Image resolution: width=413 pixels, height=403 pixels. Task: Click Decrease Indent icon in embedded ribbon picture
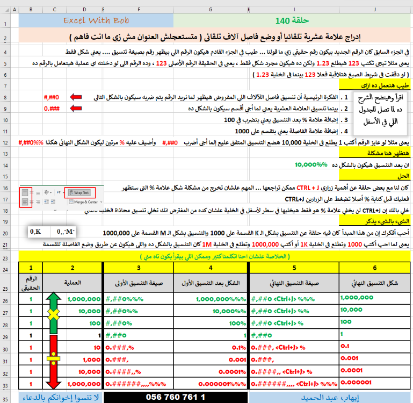[47, 202]
